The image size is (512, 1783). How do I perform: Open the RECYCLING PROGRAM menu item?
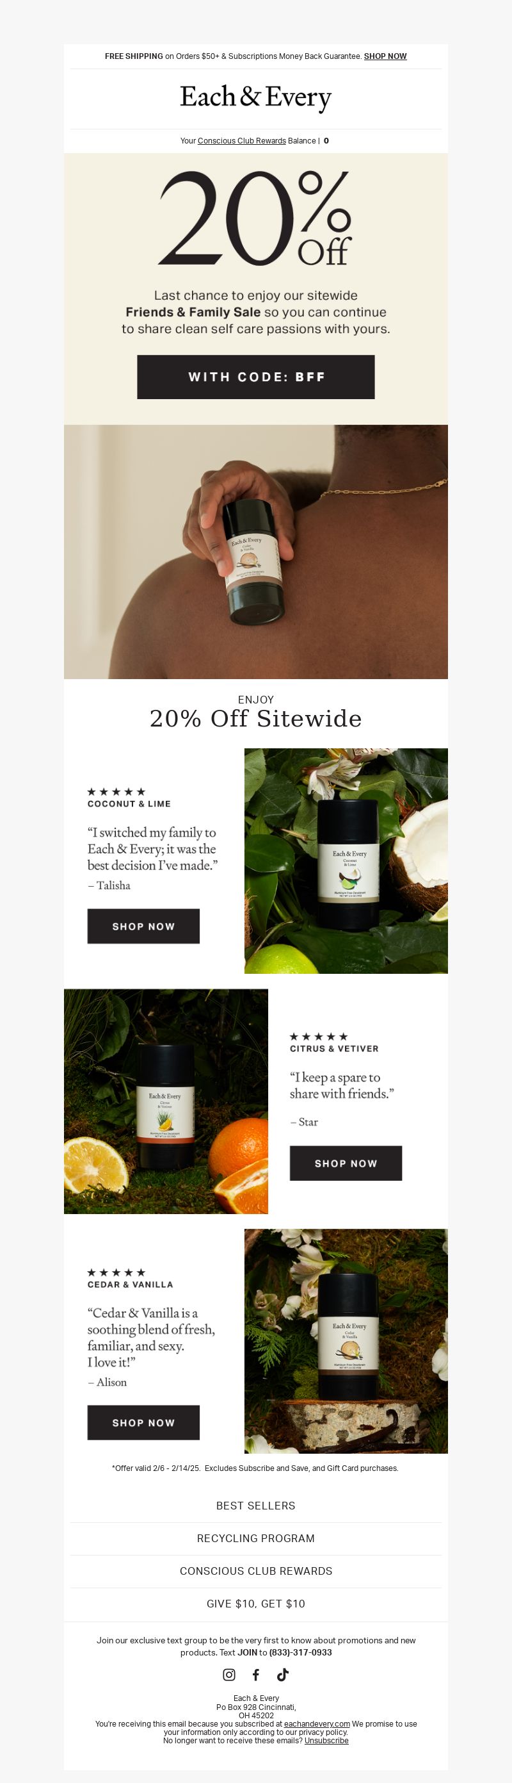pyautogui.click(x=256, y=1538)
